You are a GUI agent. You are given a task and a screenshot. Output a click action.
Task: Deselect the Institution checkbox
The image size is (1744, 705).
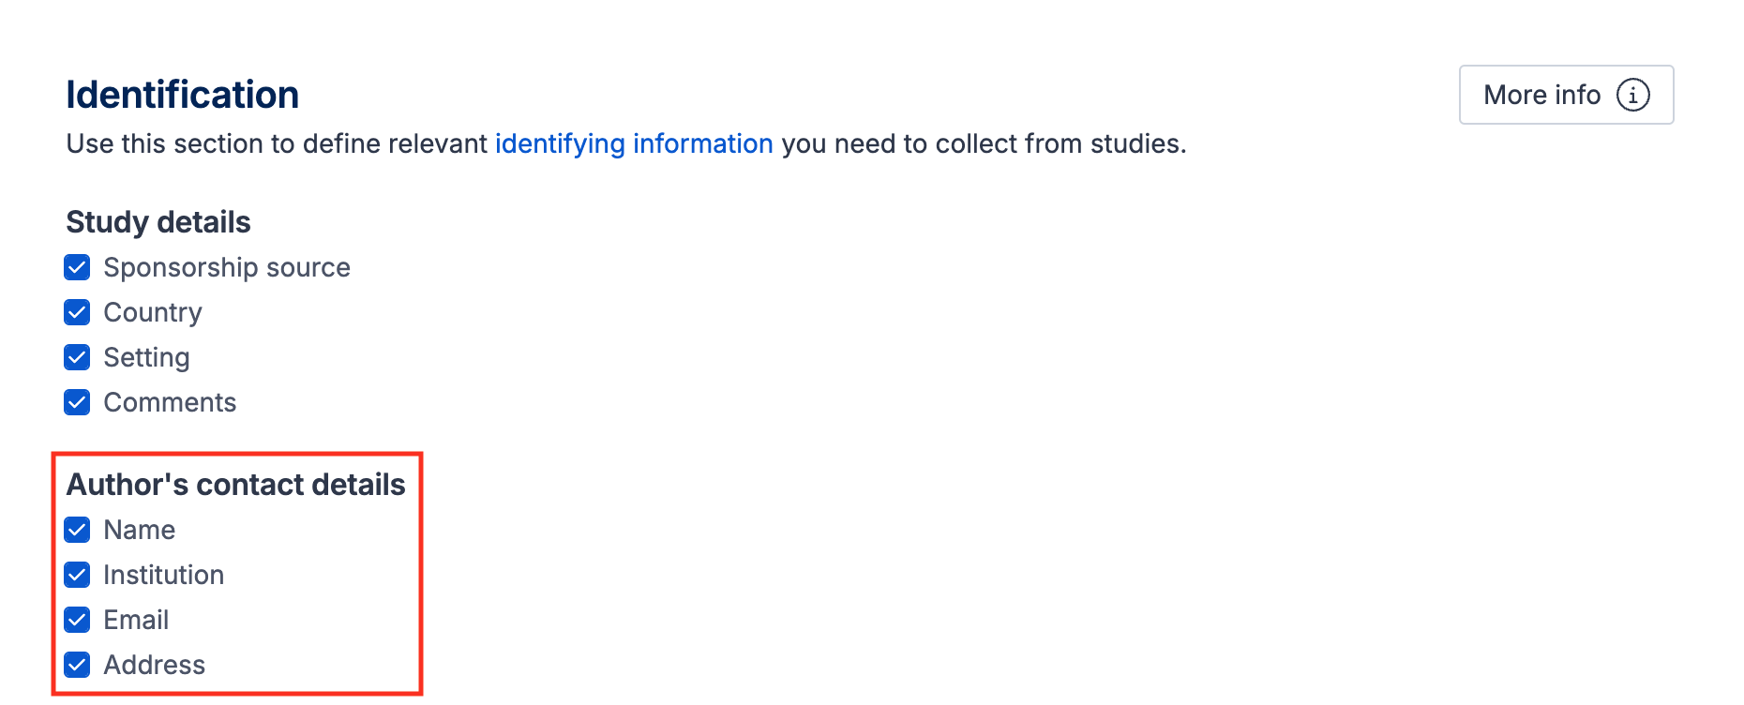[x=77, y=575]
